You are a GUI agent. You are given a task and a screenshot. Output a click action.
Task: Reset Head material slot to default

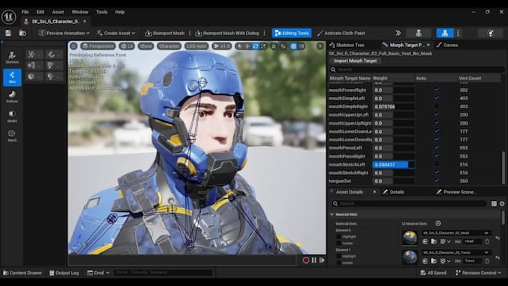tap(498, 238)
